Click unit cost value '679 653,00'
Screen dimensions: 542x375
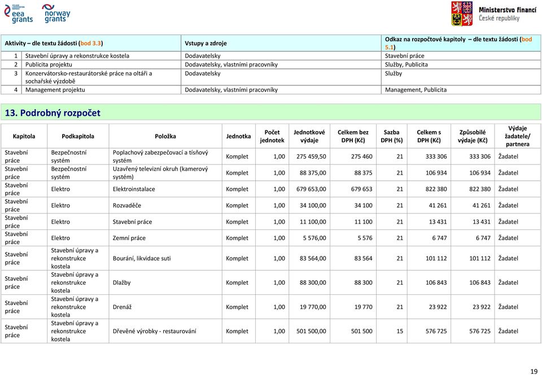311,189
